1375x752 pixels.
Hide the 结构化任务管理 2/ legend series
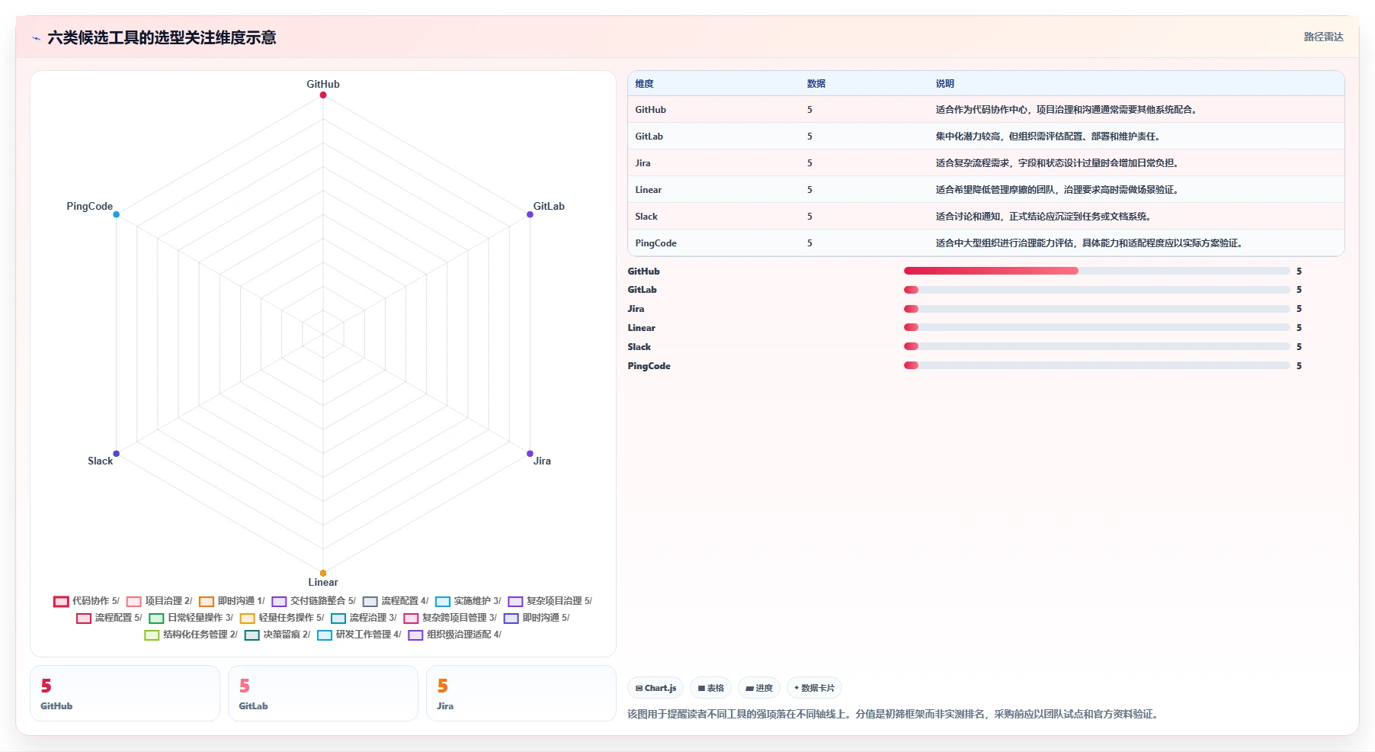point(191,635)
